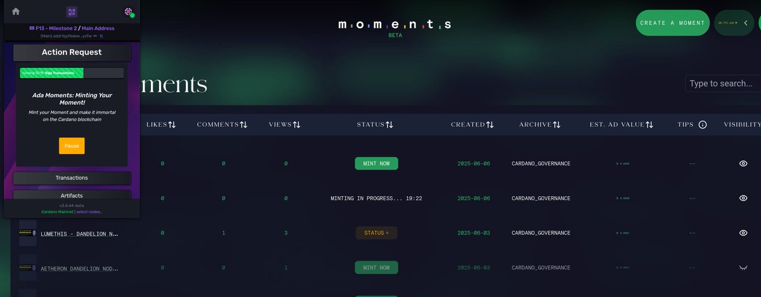Select the view count 1 in Aetheron row
761x297 pixels.
[x=285, y=268]
